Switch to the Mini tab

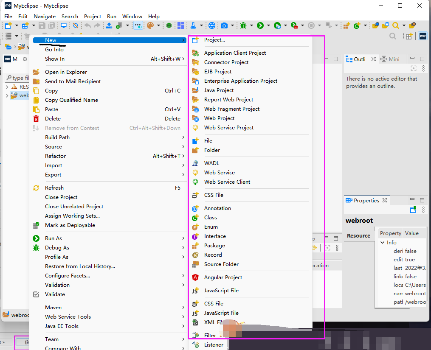391,59
